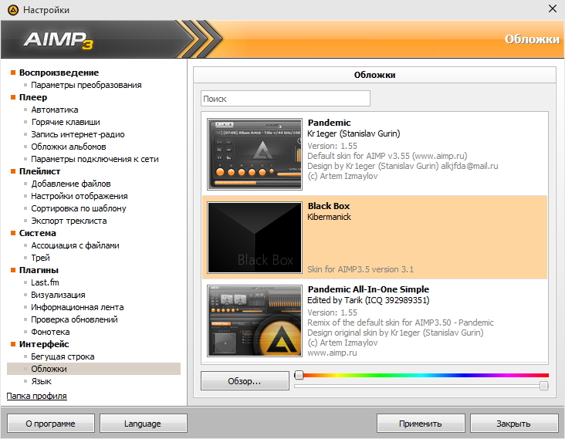Open Сортировка по шаблону page
Image resolution: width=565 pixels, height=439 pixels.
click(79, 208)
